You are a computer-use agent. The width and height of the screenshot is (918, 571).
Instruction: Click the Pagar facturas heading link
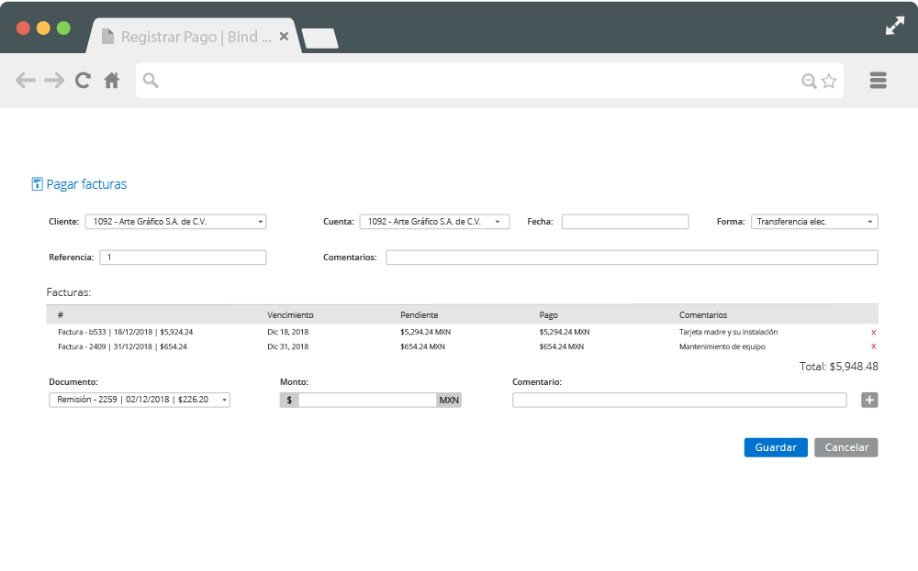click(x=86, y=184)
